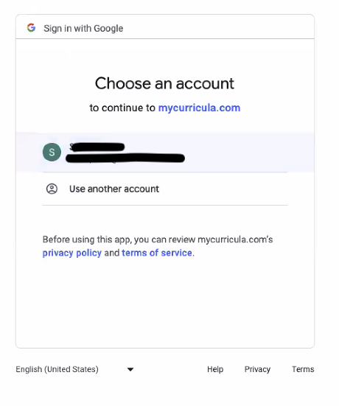Click the Choose an account heading
Image resolution: width=339 pixels, height=406 pixels.
coord(164,83)
